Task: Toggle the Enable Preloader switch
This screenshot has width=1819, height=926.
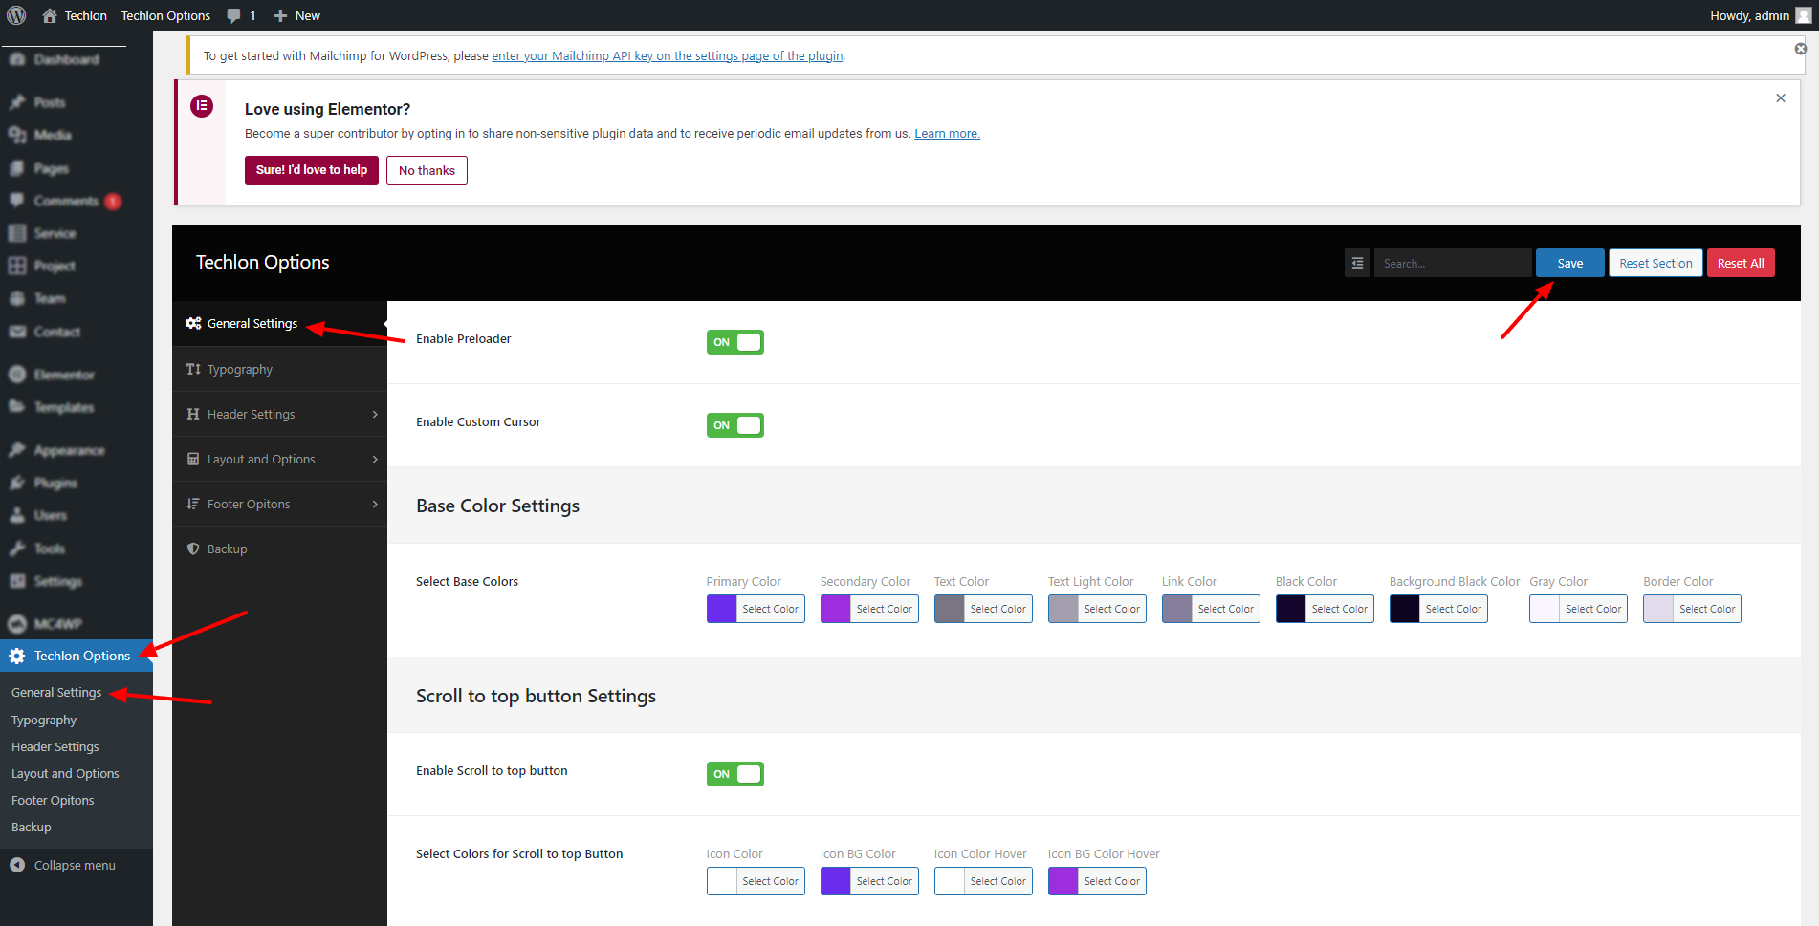Action: point(734,342)
